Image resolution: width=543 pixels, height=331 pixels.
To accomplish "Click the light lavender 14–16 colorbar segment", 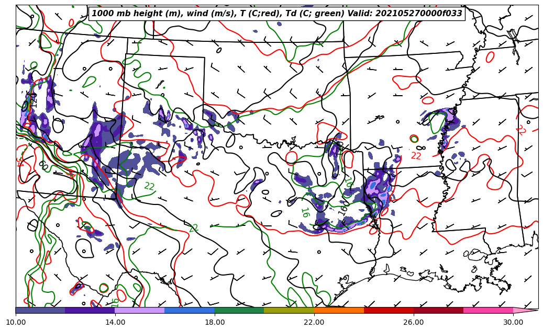I will coord(140,310).
